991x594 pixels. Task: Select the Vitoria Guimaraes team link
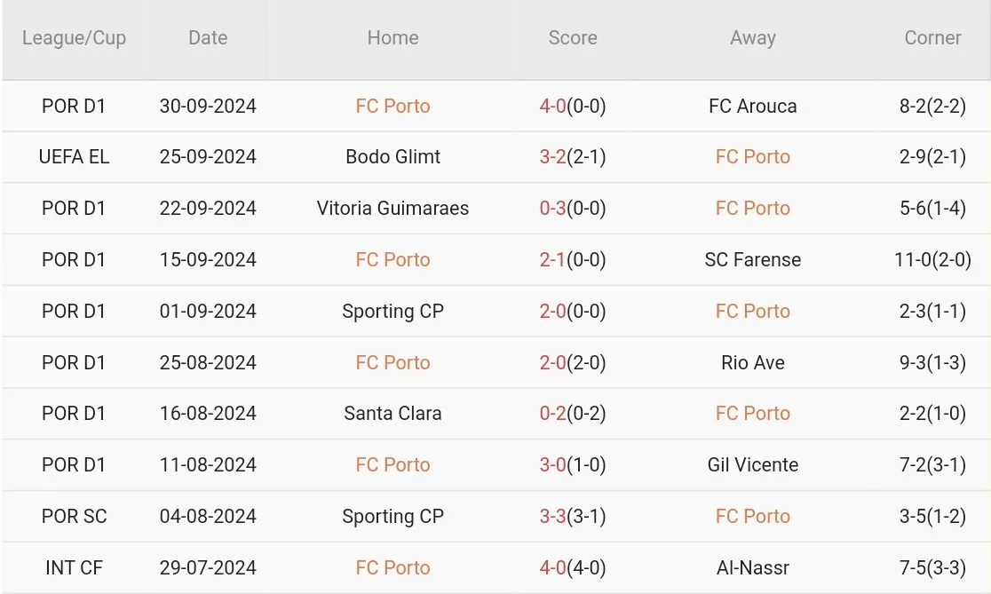(x=392, y=208)
